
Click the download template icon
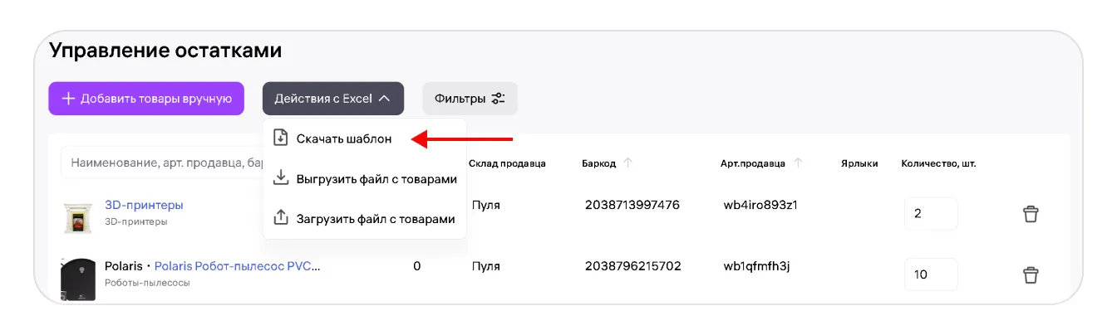pos(281,138)
